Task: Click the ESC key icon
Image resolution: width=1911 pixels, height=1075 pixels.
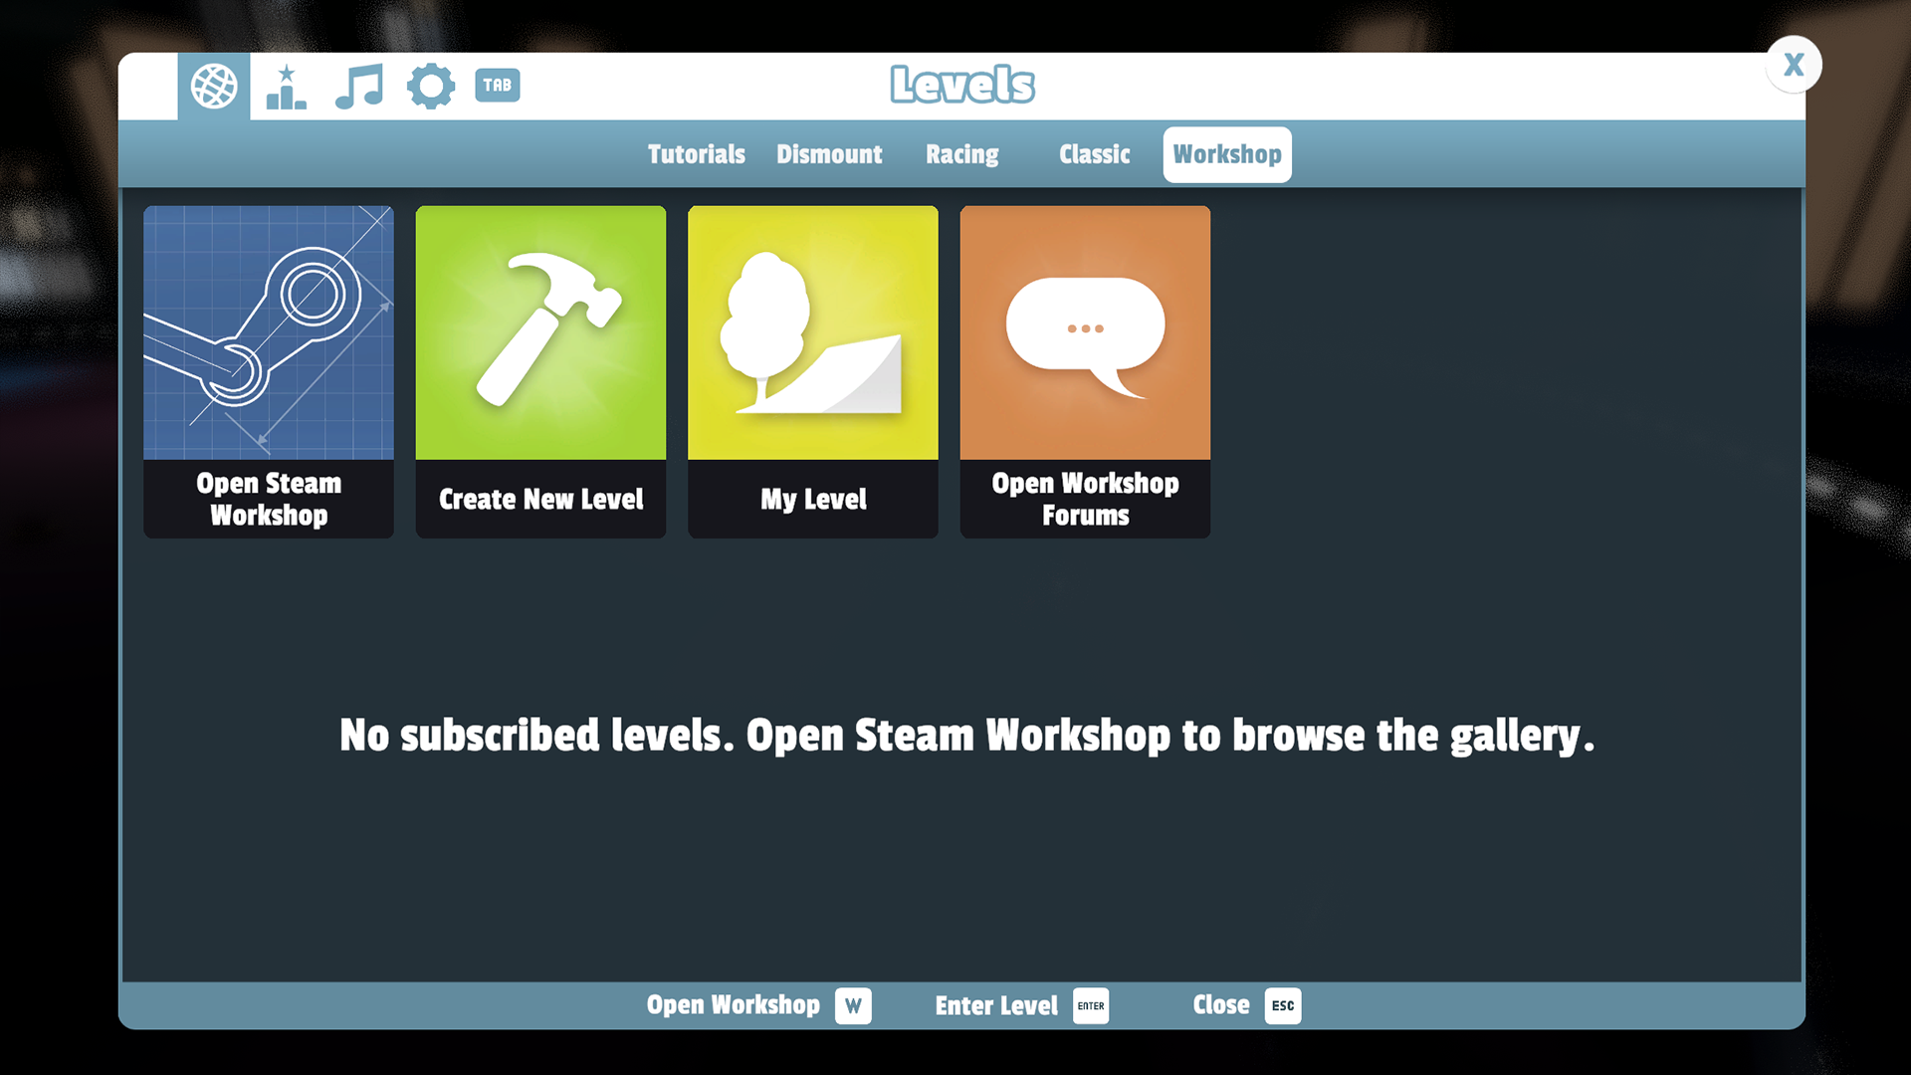Action: 1283,1005
